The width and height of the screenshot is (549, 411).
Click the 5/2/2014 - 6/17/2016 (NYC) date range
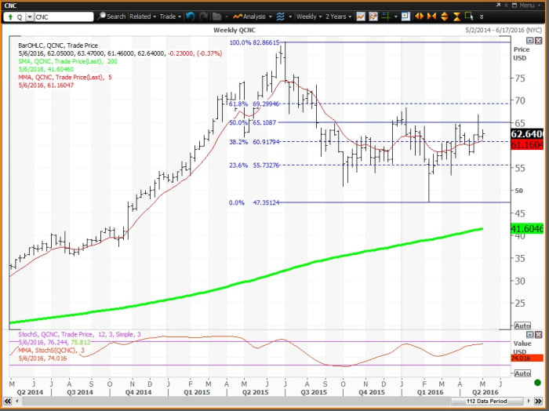click(504, 30)
